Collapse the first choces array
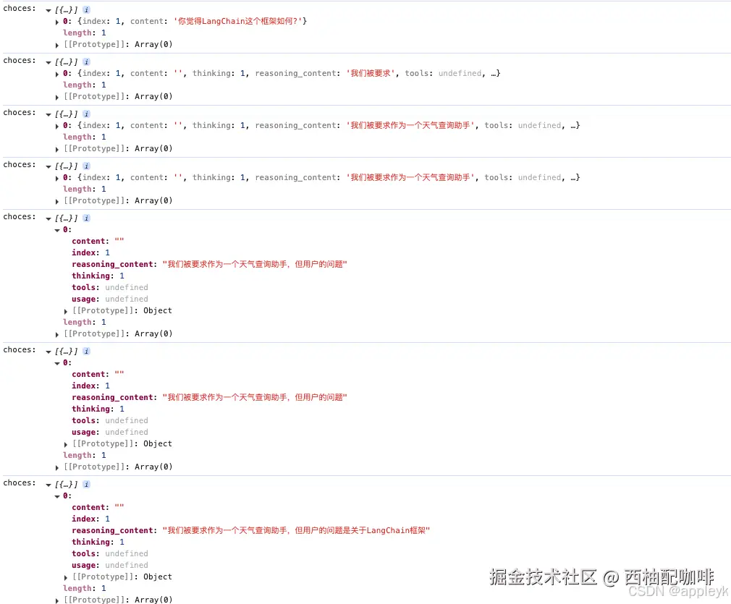This screenshot has width=731, height=604. click(48, 9)
